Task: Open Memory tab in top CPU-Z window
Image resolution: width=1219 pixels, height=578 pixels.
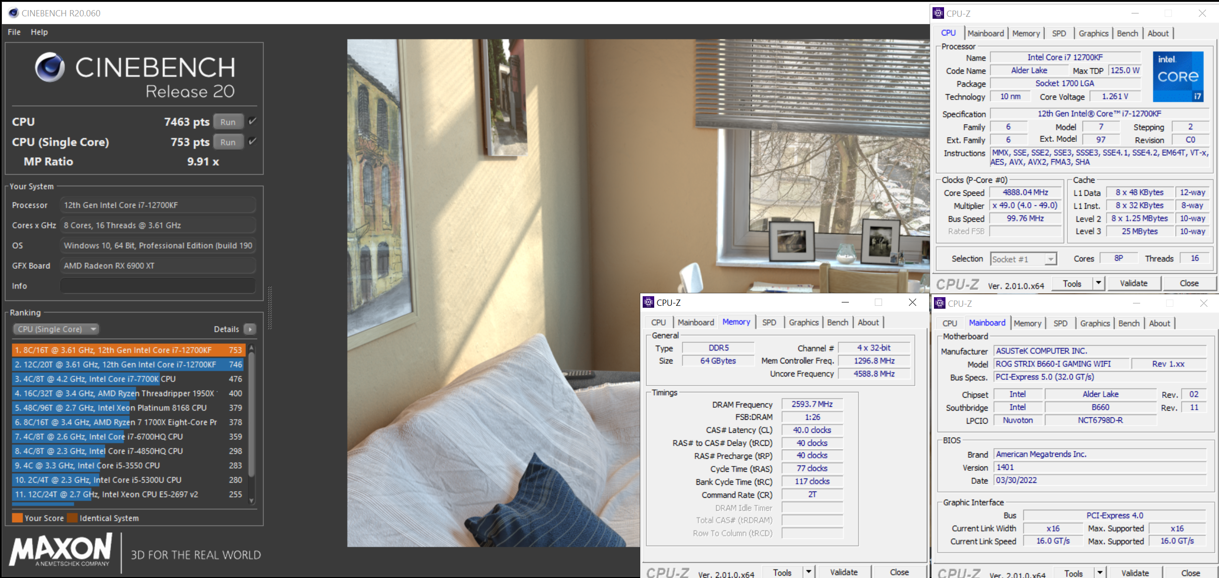Action: tap(1026, 33)
